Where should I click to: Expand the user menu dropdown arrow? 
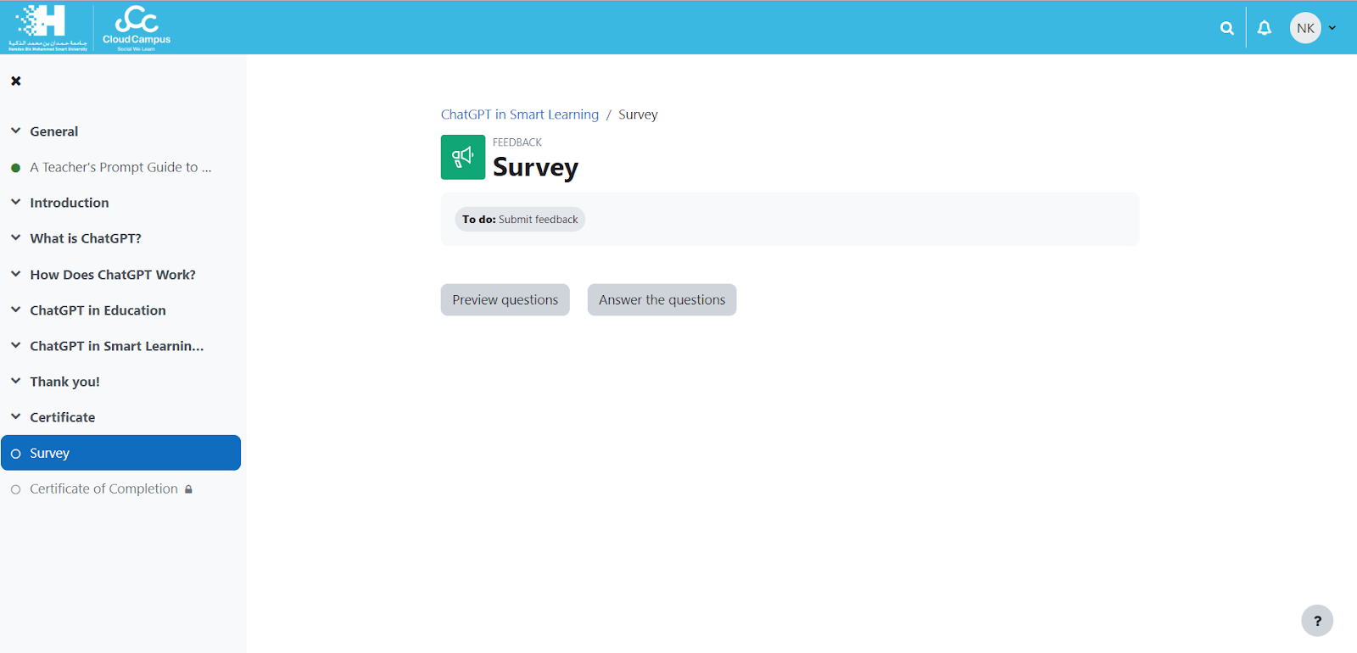point(1332,28)
